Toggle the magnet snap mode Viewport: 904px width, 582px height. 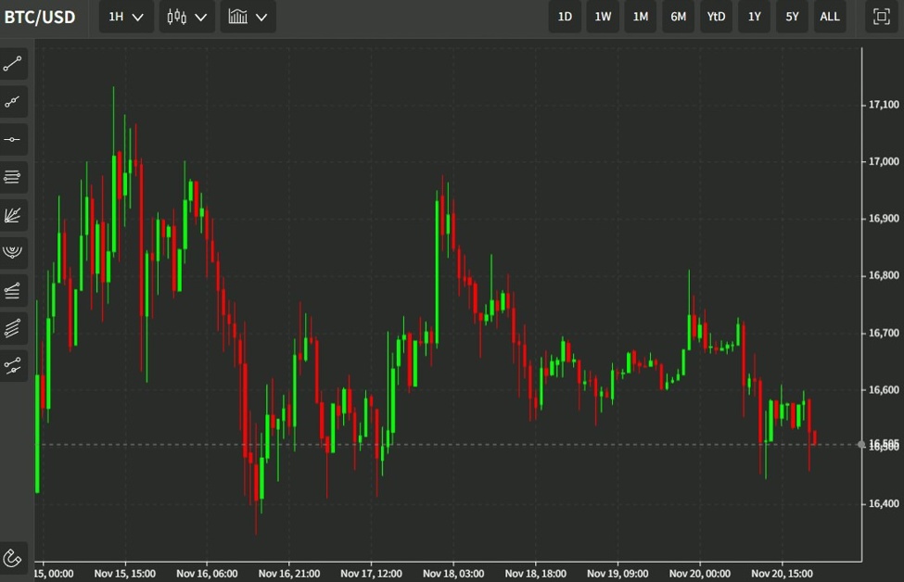point(13,557)
